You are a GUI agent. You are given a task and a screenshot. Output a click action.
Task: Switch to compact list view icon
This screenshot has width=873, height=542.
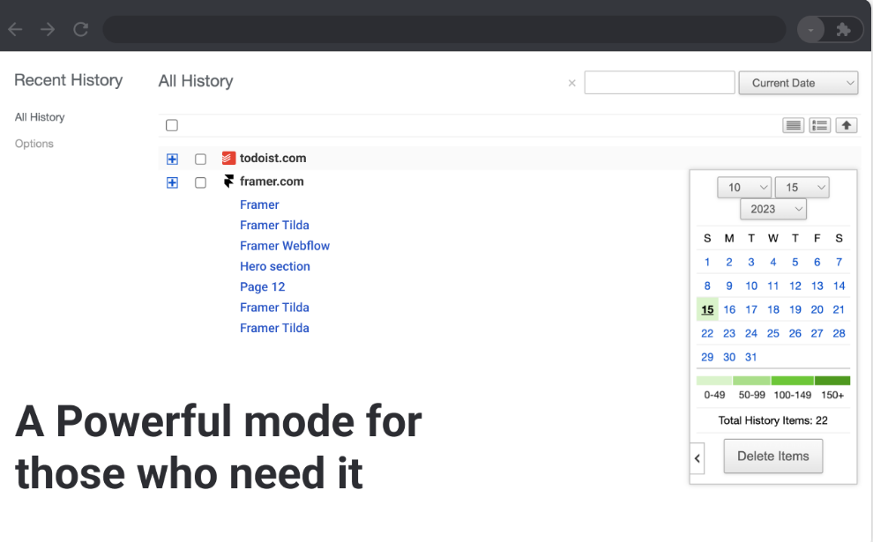(794, 125)
